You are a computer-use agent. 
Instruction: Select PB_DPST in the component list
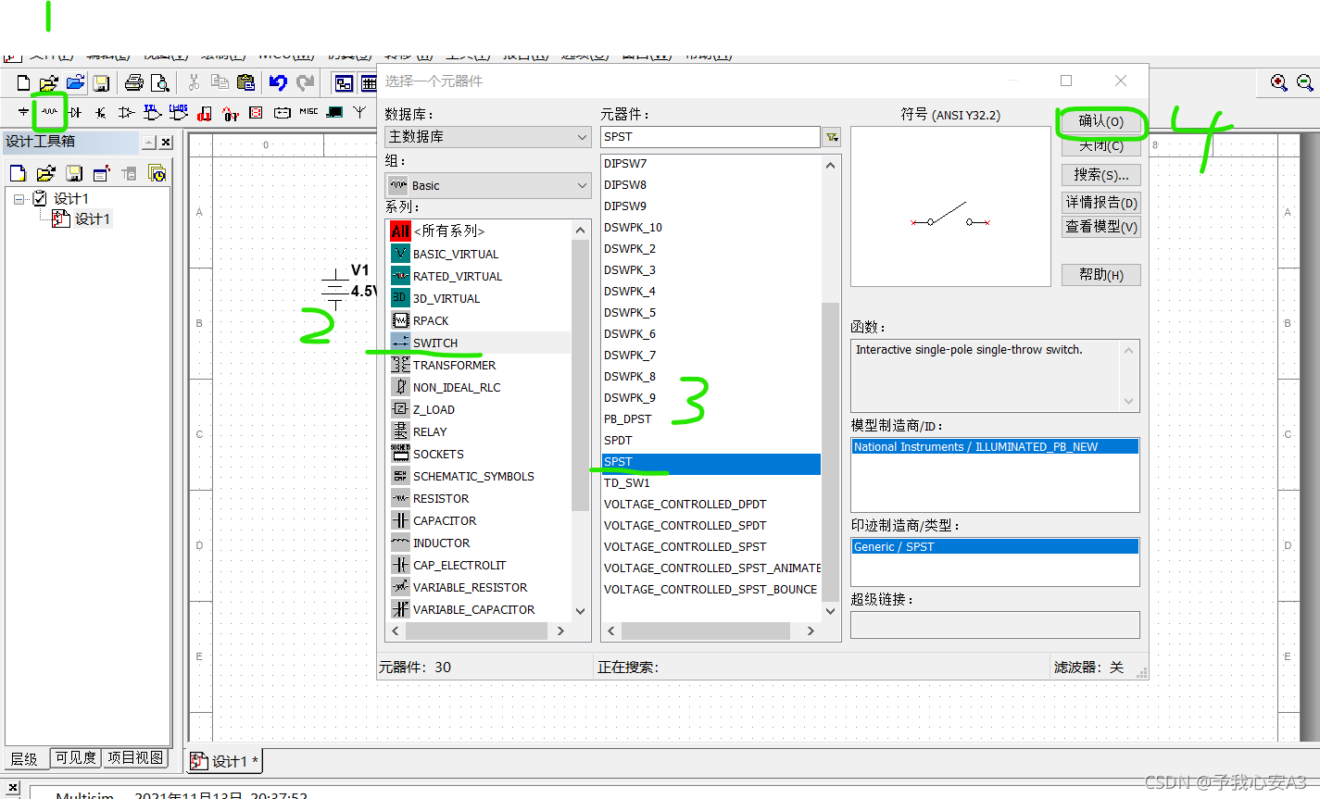pos(710,418)
